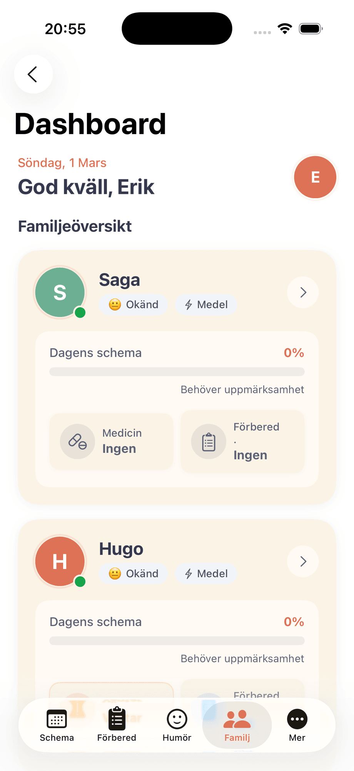Screen dimensions: 354x771
Task: Tap the Wi-Fi status icon
Action: pyautogui.click(x=285, y=29)
